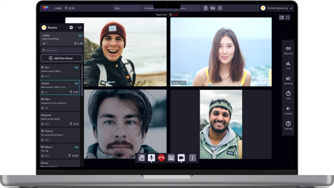Click the EverestEngineering profile avatar
The image size is (334, 188).
tap(263, 8)
